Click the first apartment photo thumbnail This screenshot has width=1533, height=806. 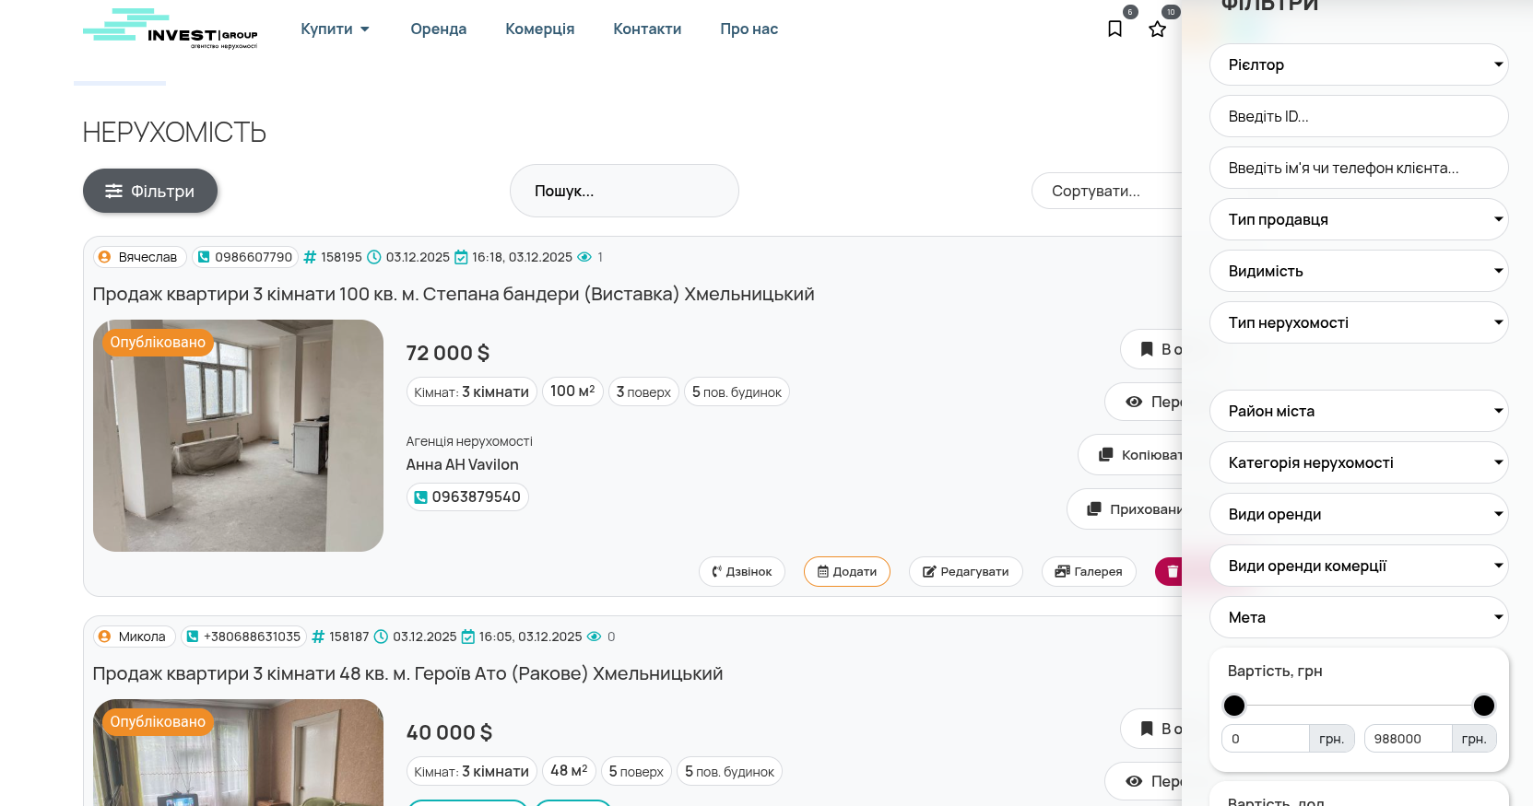point(238,436)
